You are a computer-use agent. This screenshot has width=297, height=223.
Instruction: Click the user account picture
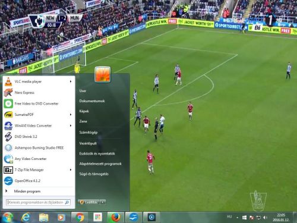point(103,74)
